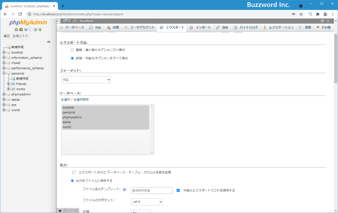Image resolution: width=338 pixels, height=213 pixels.
Task: Reload the page with browser refresh icon
Action: (x=20, y=14)
